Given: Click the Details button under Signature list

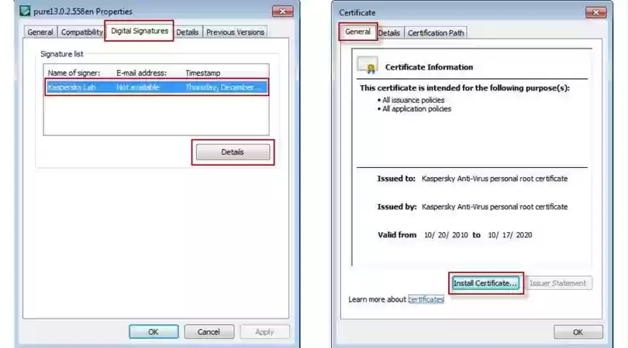Looking at the screenshot, I should [233, 152].
